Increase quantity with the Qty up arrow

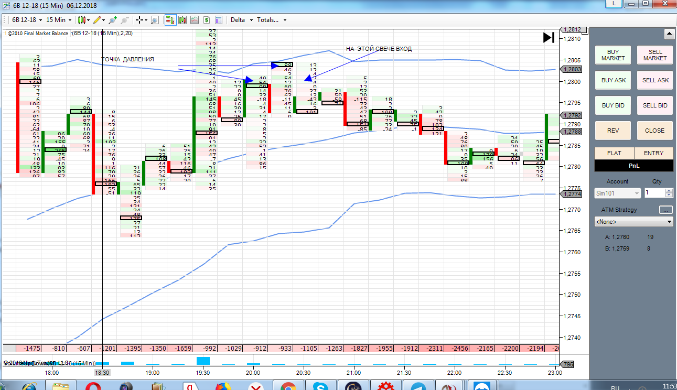670,190
